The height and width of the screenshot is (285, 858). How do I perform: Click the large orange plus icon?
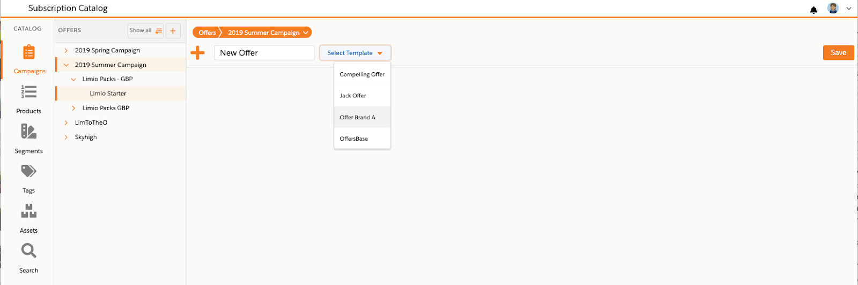click(x=198, y=52)
